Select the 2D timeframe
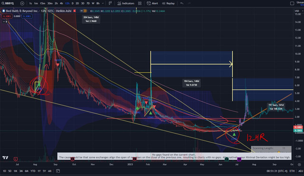Image resolution: width=304 pixels, height=176 pixels. click(x=77, y=3)
